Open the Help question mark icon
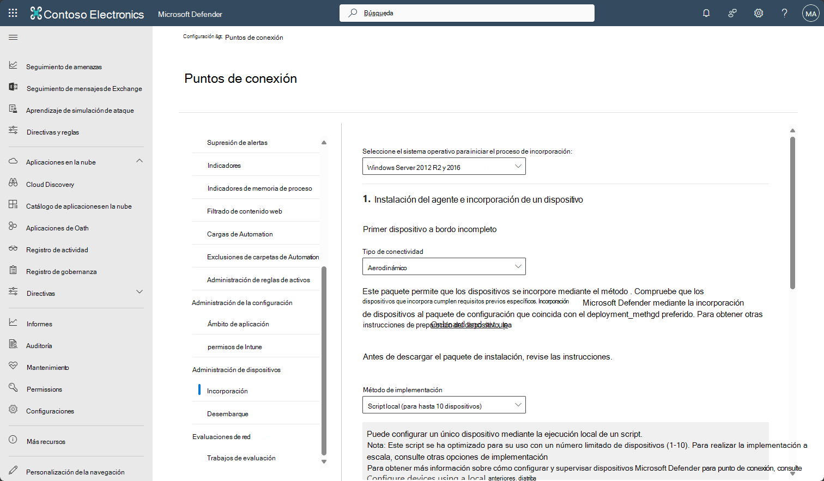This screenshot has height=481, width=824. [784, 13]
